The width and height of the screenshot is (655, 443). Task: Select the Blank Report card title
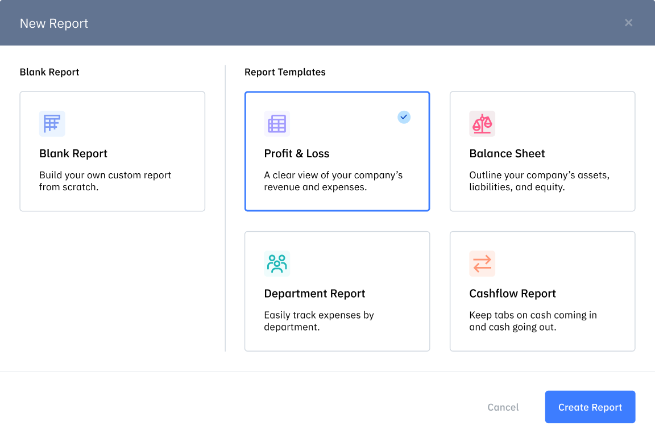[73, 153]
